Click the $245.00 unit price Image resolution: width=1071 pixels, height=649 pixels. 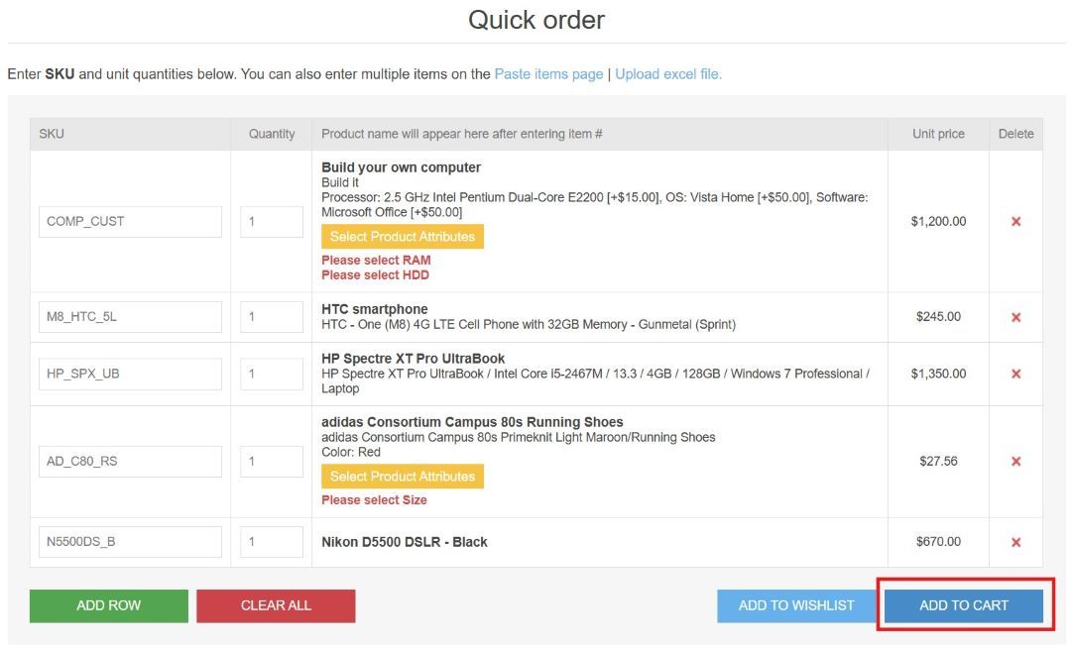[938, 317]
